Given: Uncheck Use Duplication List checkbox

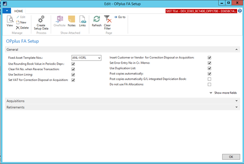Looking at the screenshot, I should pos(209,68).
